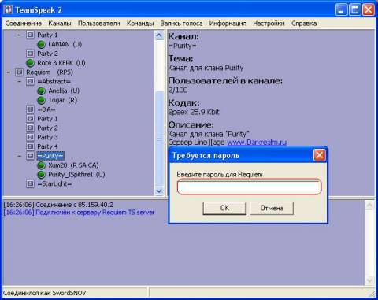This screenshot has width=378, height=300.
Task: Select the Party 4 channel
Action: (x=47, y=146)
